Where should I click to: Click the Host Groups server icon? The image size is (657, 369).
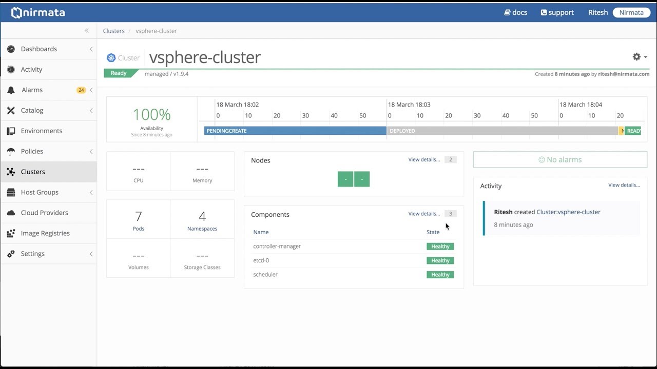[11, 193]
